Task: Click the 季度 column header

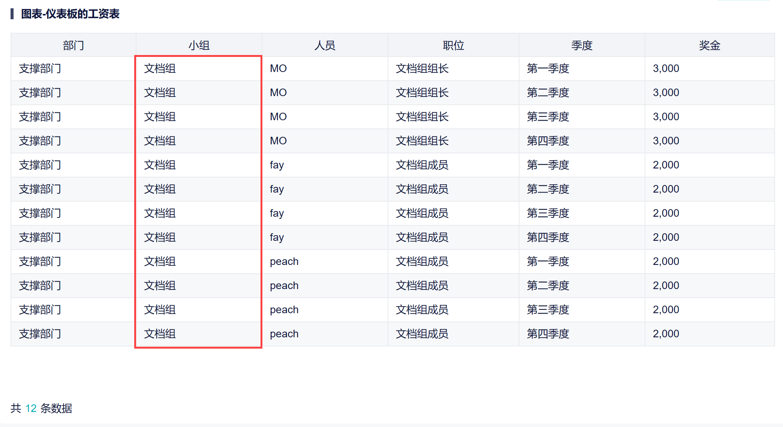Action: coord(582,45)
